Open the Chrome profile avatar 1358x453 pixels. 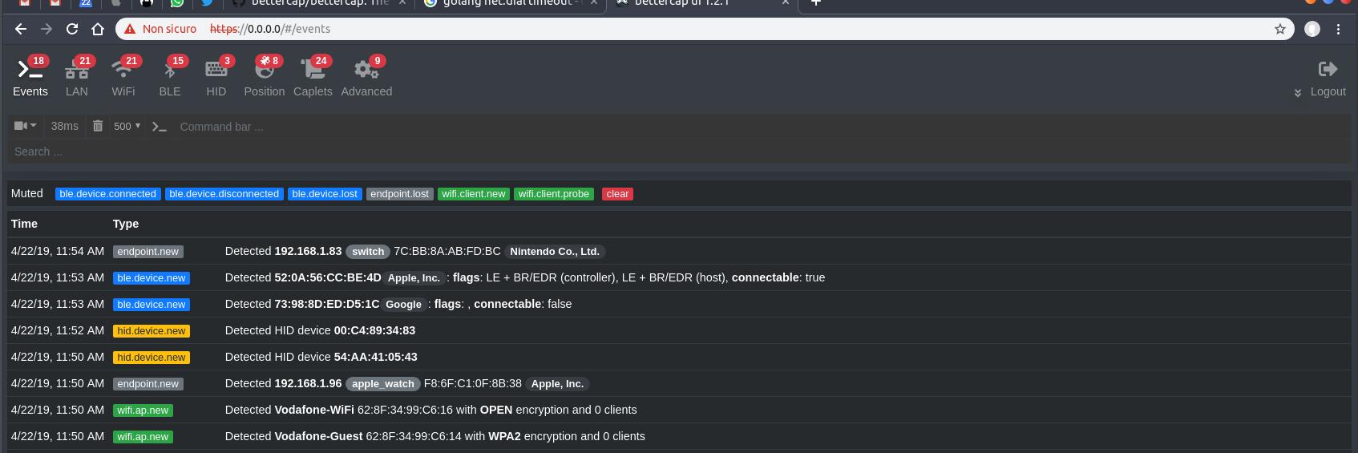click(1312, 29)
